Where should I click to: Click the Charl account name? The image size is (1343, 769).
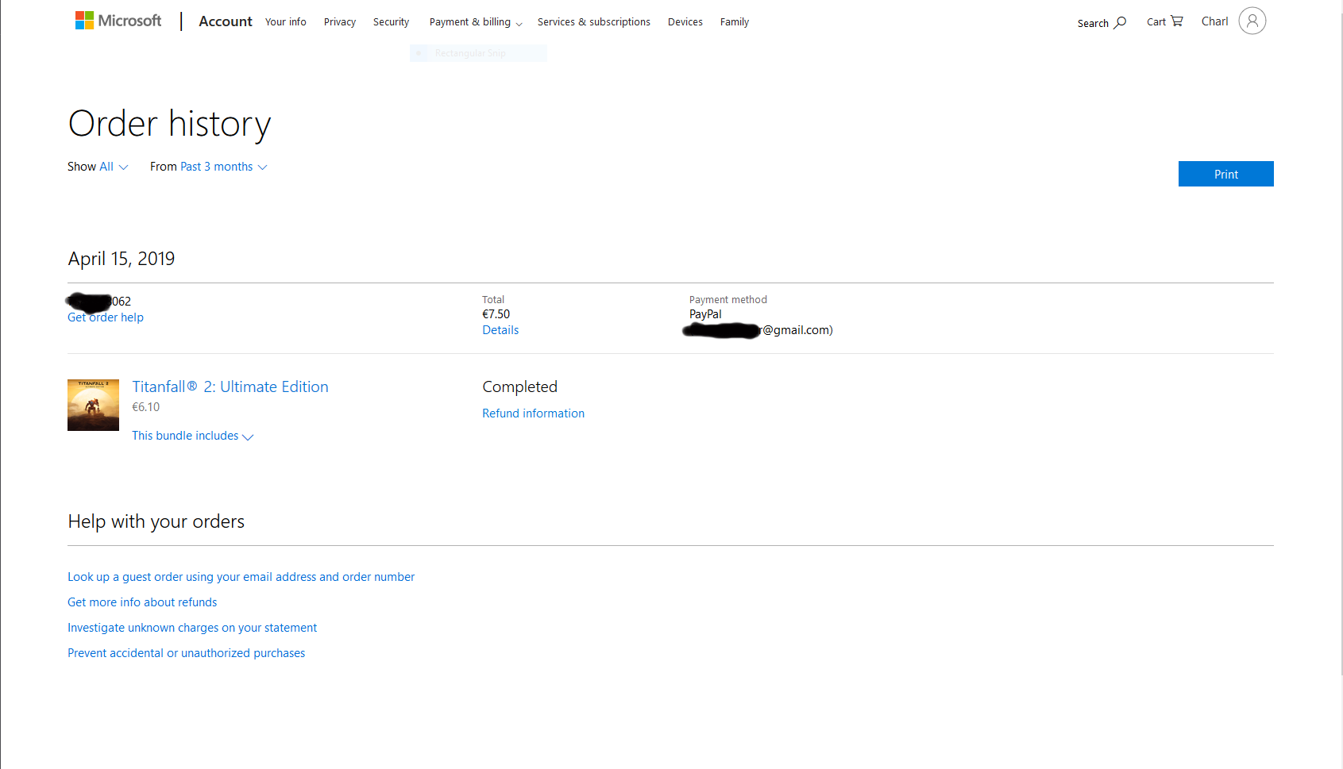point(1214,21)
